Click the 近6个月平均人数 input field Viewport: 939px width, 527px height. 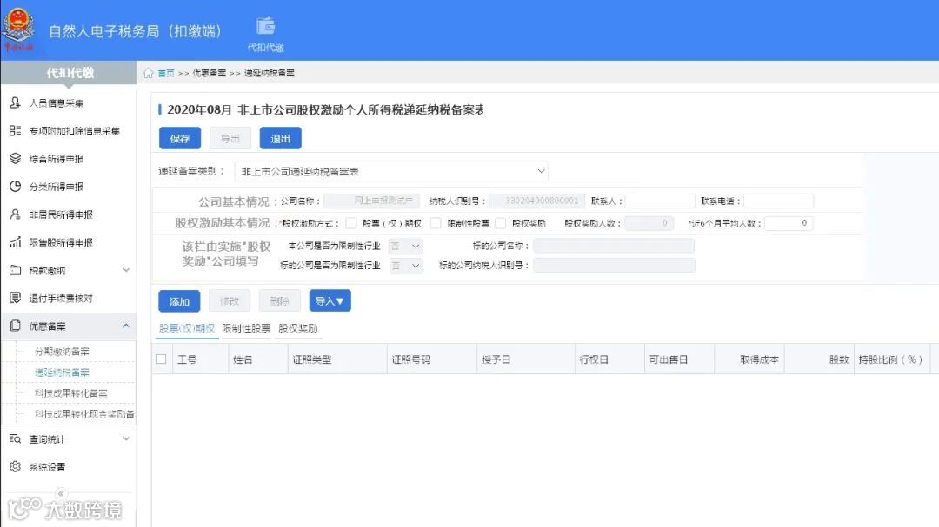pos(789,223)
